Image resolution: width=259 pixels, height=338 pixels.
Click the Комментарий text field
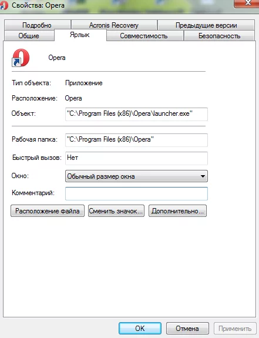click(136, 193)
